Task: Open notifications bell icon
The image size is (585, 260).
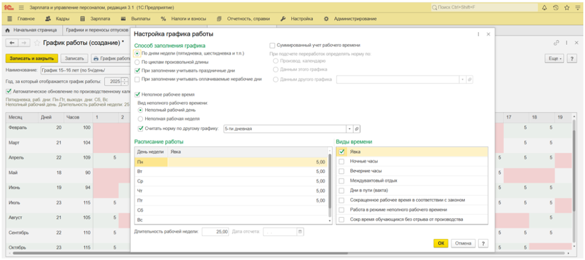Action: click(544, 7)
